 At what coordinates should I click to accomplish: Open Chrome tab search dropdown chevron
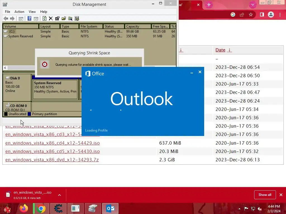click(252, 5)
